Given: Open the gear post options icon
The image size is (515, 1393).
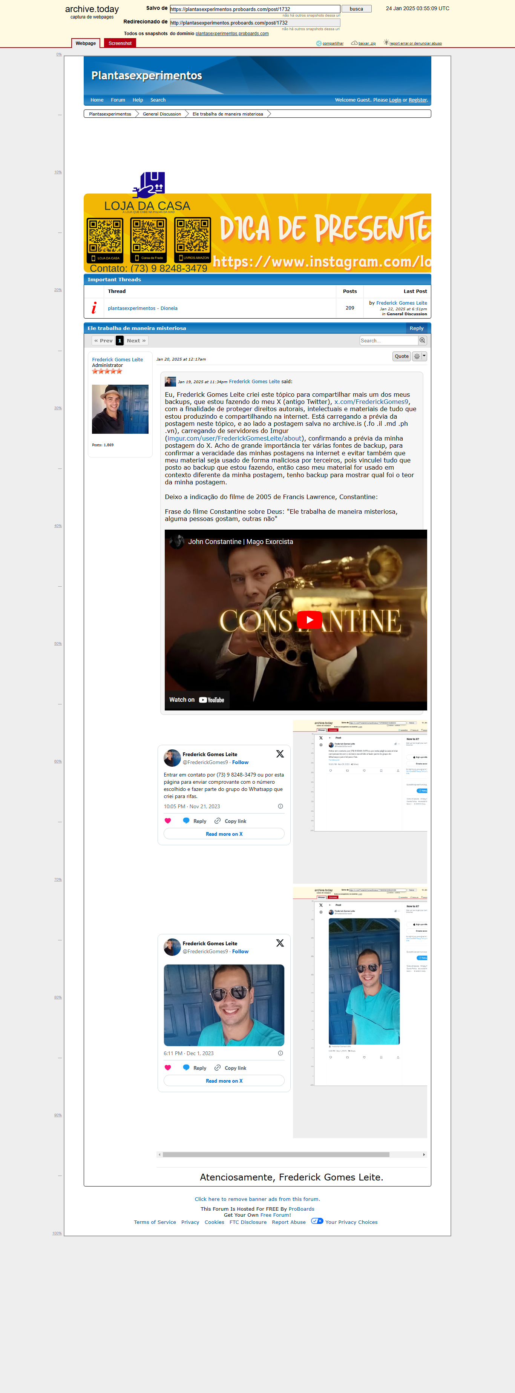Looking at the screenshot, I should point(416,356).
